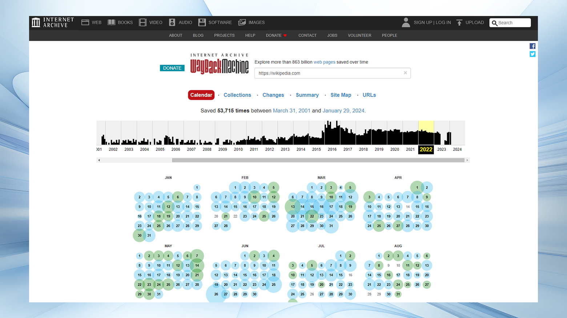Click the top-right Search field
567x318 pixels.
click(512, 23)
